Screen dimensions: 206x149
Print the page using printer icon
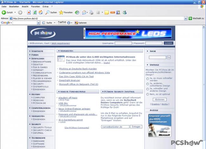coord(91,12)
